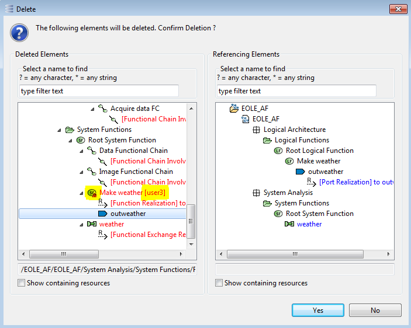411x328 pixels.
Task: Click the Logical Architecture icon
Action: pos(256,130)
